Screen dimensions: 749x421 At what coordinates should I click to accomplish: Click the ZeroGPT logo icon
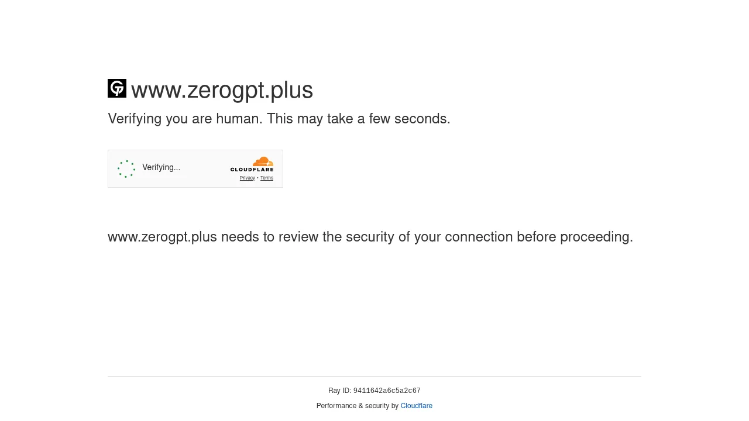116,88
